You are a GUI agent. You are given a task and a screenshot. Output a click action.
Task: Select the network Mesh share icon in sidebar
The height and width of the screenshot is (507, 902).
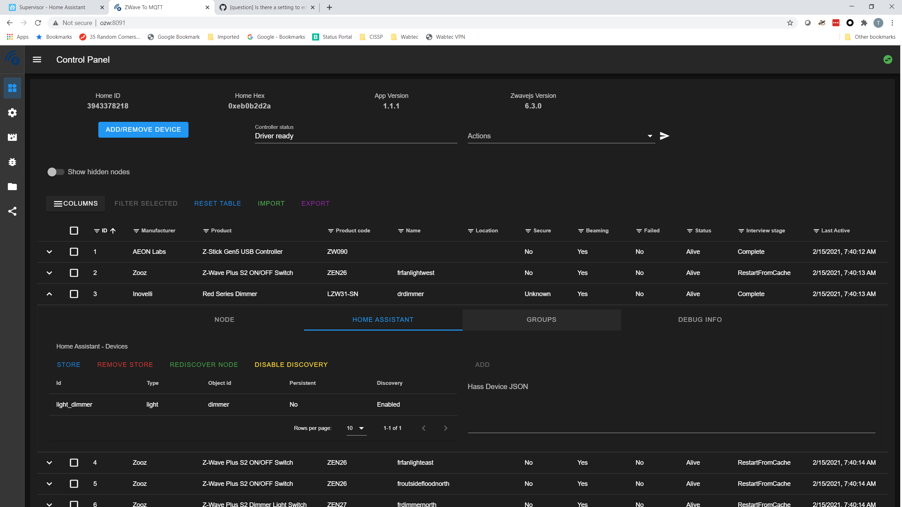pos(12,211)
